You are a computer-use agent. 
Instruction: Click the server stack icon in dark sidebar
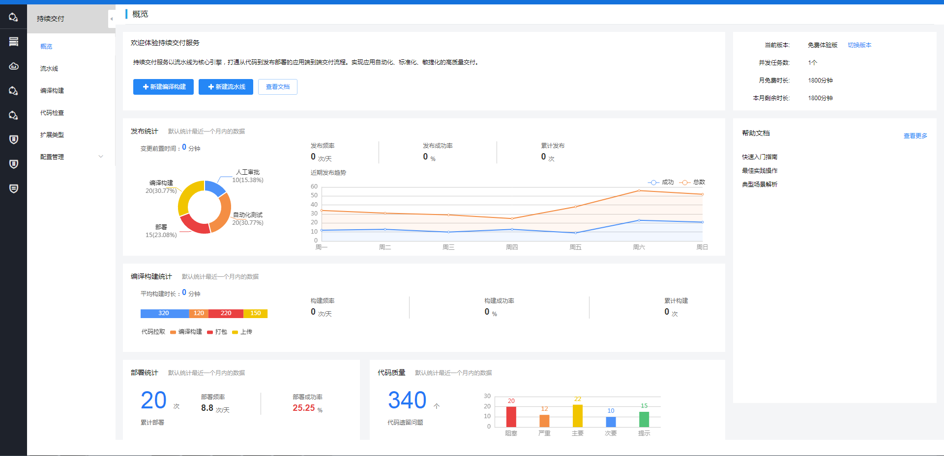pos(14,42)
